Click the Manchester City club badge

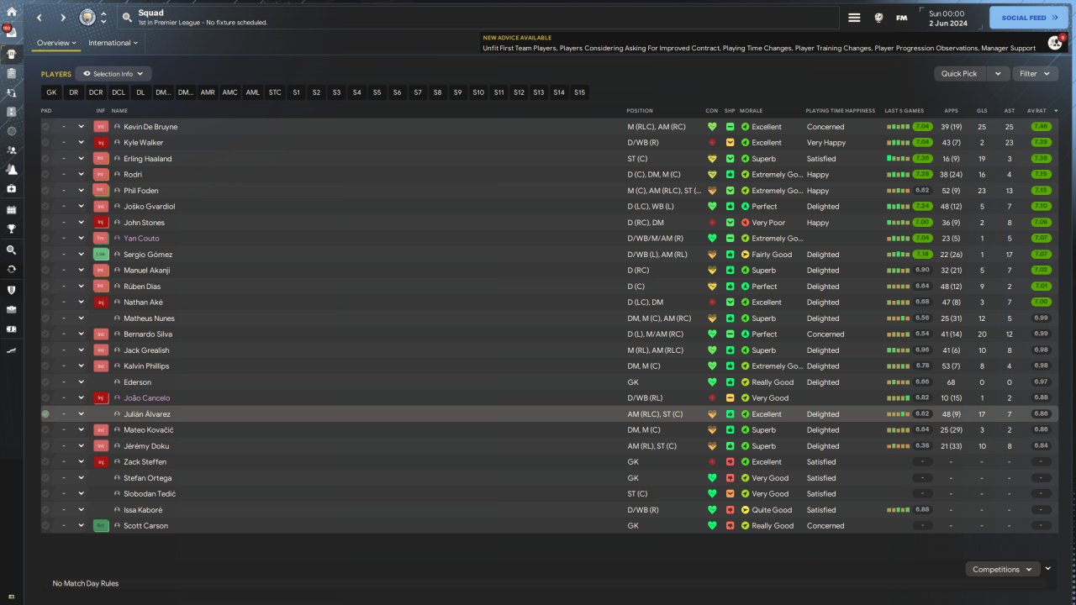coord(87,18)
